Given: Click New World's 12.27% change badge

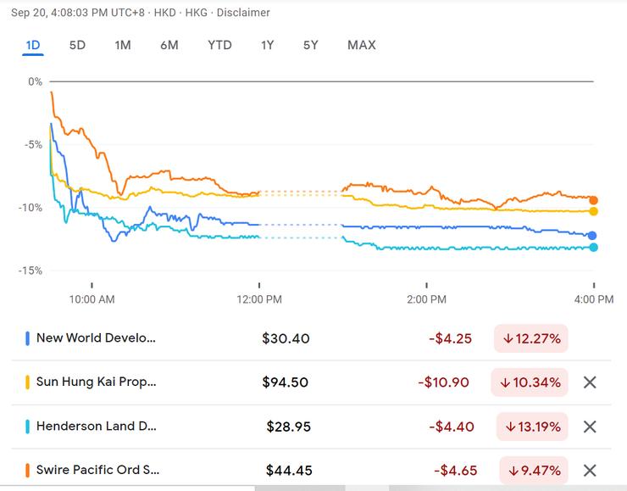Looking at the screenshot, I should click(x=531, y=338).
